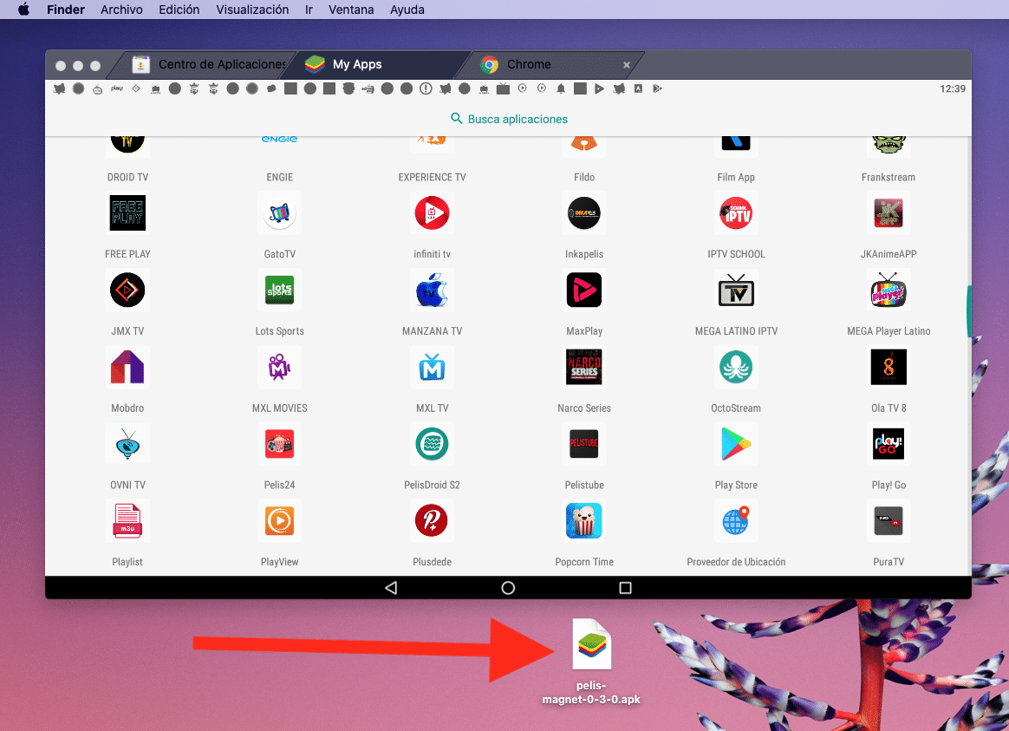Image resolution: width=1009 pixels, height=731 pixels.
Task: Launch the Lots Sports app
Action: coord(279,290)
